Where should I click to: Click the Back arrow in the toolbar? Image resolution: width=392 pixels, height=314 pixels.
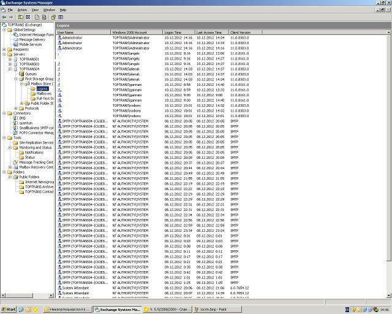point(4,17)
